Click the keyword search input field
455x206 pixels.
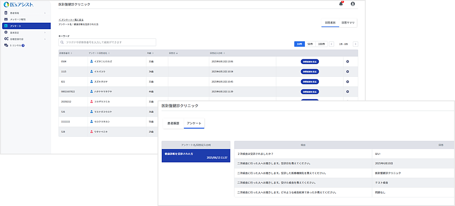(109, 42)
